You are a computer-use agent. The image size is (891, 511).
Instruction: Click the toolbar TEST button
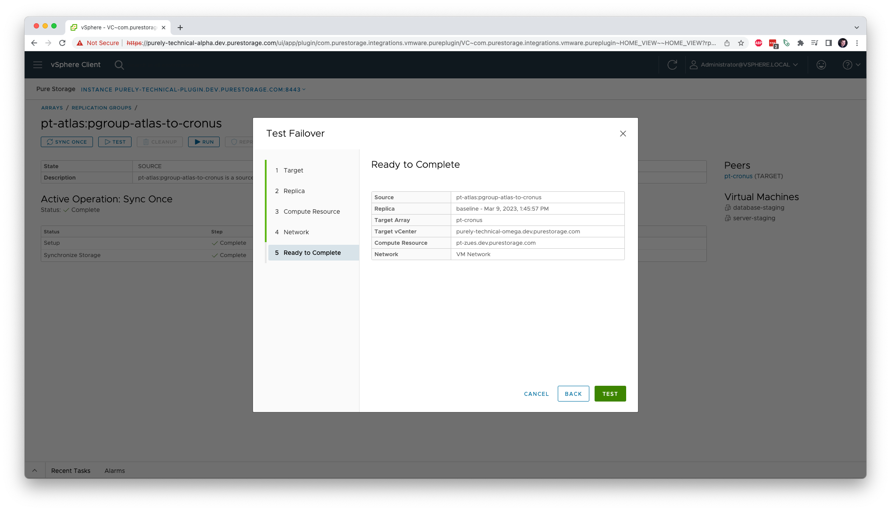(115, 142)
